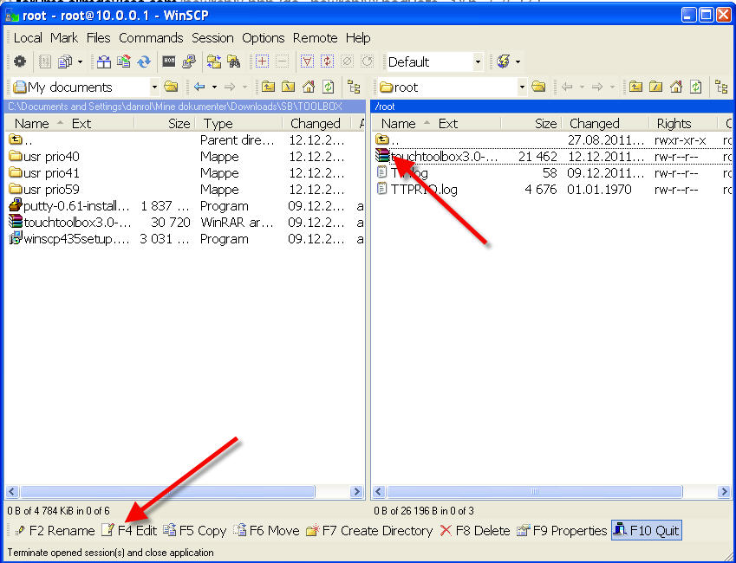Open the Options menu
The width and height of the screenshot is (736, 563).
pos(264,37)
